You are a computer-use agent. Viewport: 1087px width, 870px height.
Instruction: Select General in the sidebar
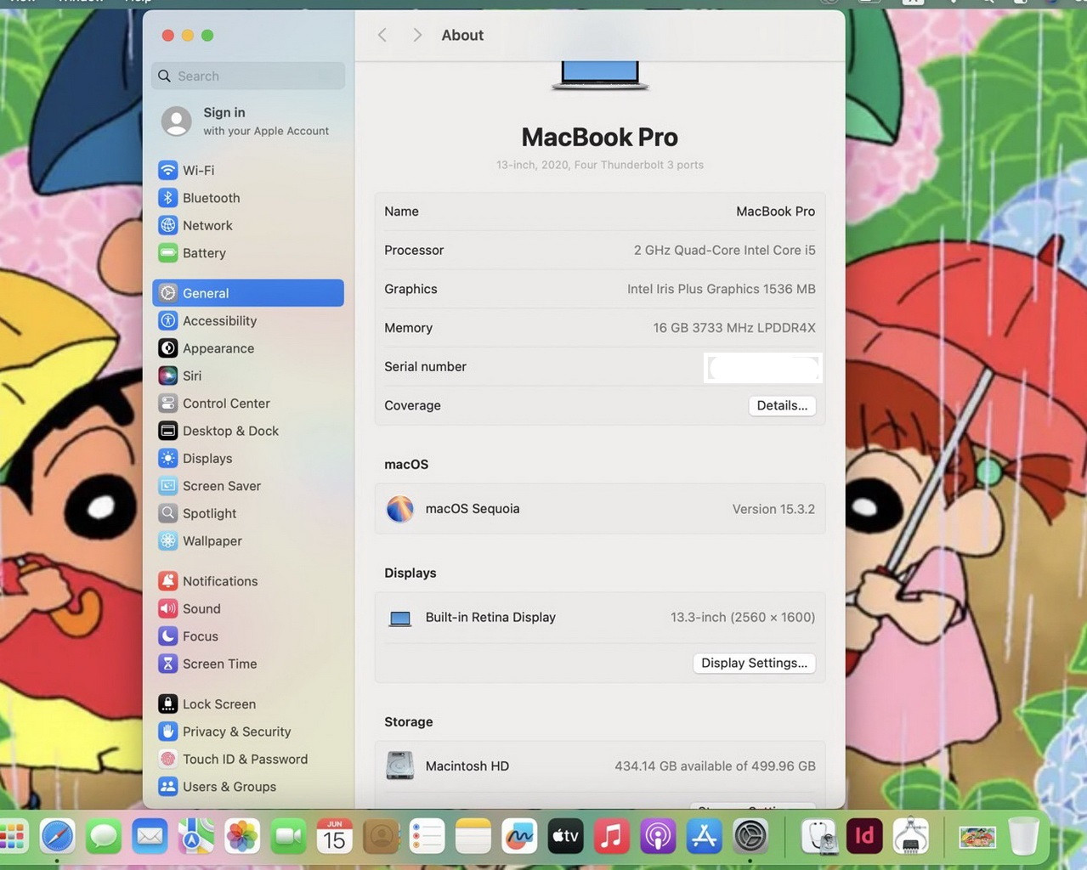click(x=248, y=293)
